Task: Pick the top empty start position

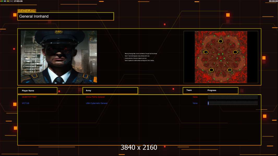Action: 221,41
